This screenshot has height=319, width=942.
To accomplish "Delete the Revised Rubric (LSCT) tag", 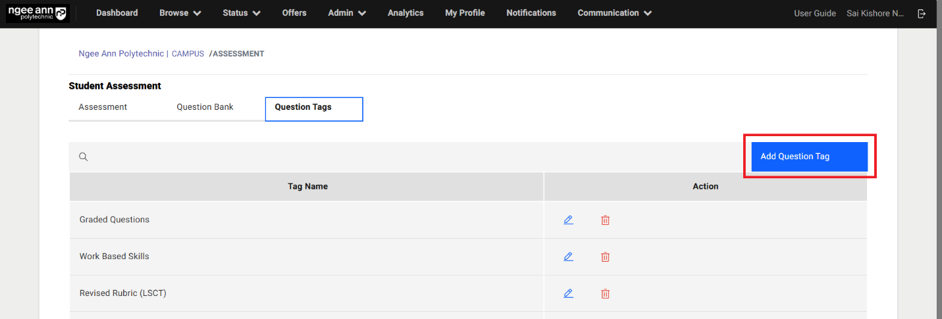I will (605, 294).
